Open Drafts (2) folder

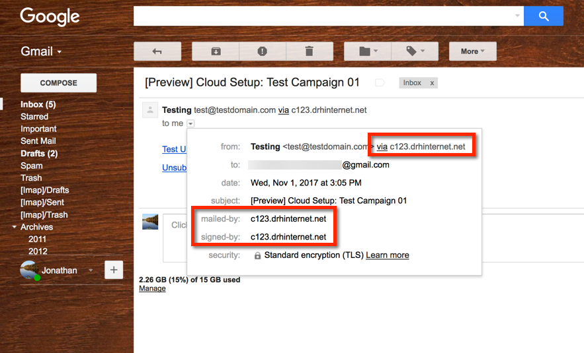[39, 154]
